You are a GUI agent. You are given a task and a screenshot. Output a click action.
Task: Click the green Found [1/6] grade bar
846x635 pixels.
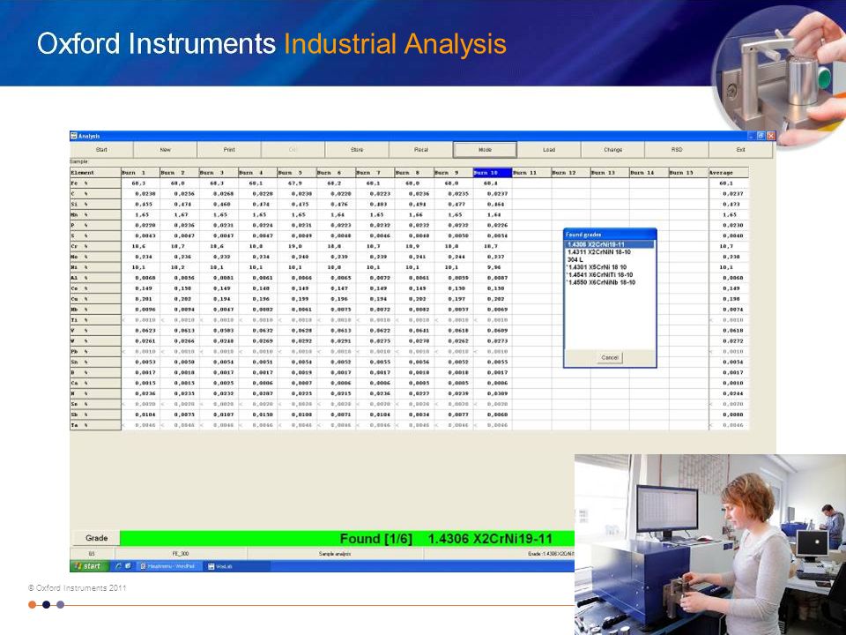(x=347, y=538)
